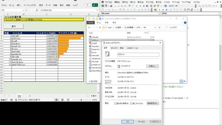
Task: Expand the Excel Name Box dropdown
Action: [x=23, y=10]
